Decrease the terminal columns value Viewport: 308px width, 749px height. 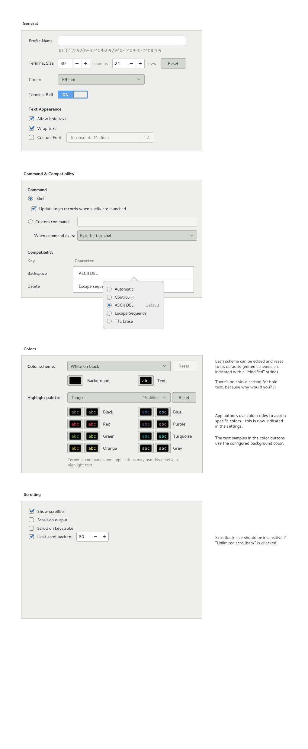coord(77,63)
